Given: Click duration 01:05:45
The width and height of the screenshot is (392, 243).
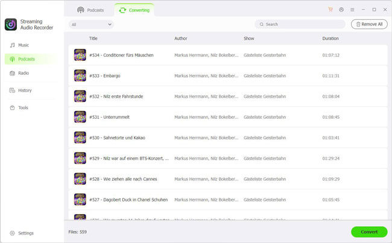Looking at the screenshot, I should [330, 200].
